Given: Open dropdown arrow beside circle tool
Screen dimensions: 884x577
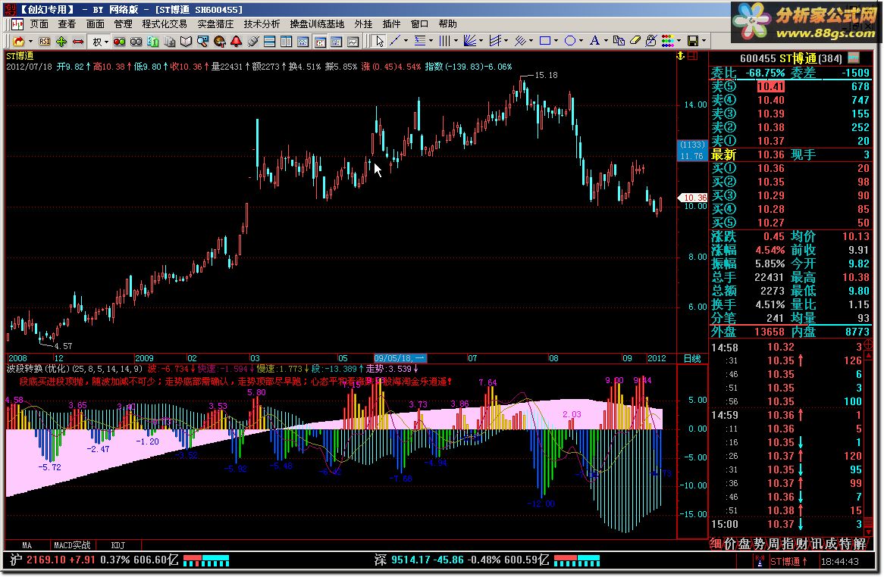Looking at the screenshot, I should click(x=581, y=41).
